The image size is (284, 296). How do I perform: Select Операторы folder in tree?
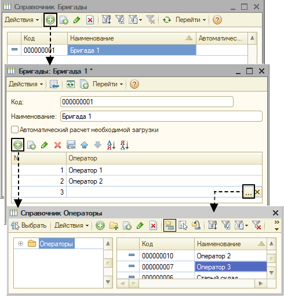pos(56,244)
